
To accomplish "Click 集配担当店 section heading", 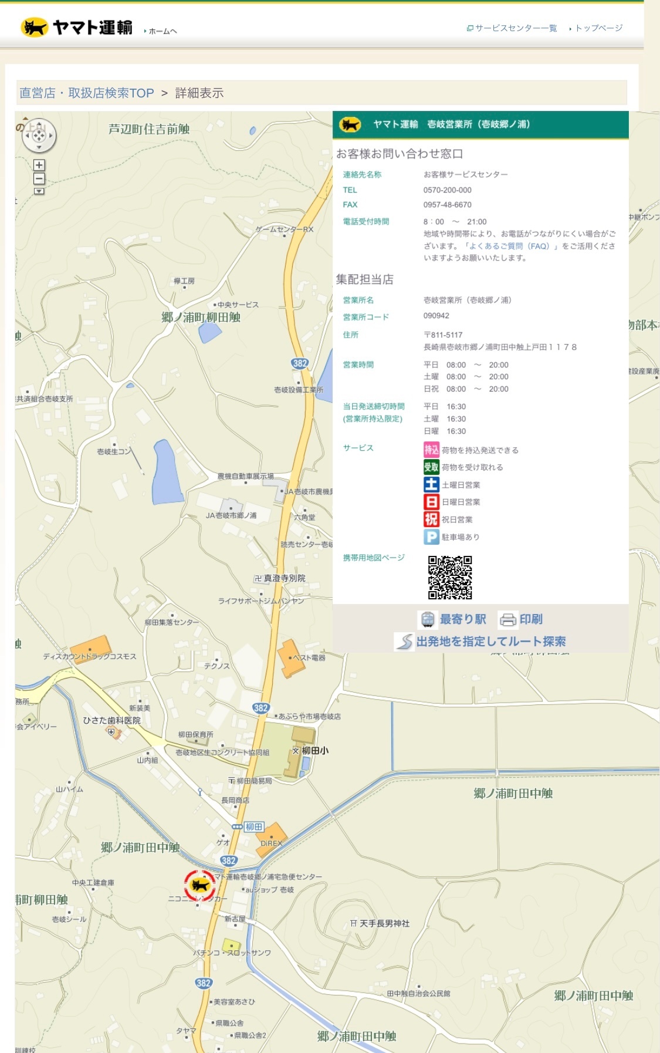I will [365, 279].
